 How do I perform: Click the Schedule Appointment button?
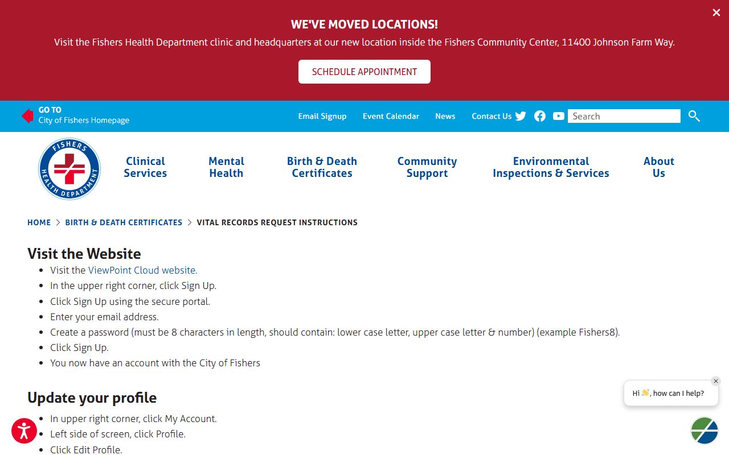(x=364, y=72)
